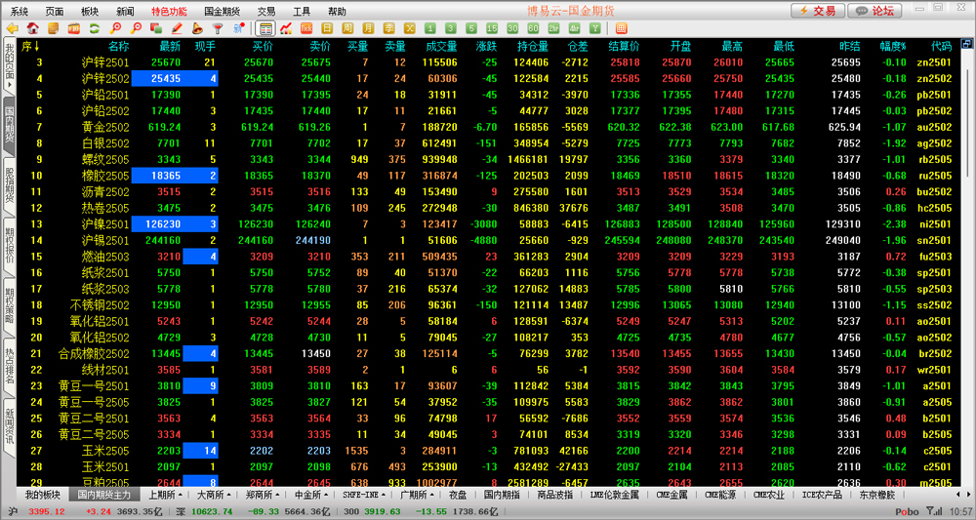Switch to the 夜盘 tab
This screenshot has width=976, height=520.
point(458,495)
